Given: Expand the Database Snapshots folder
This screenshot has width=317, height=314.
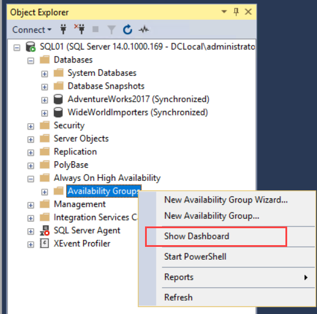Looking at the screenshot, I should click(44, 87).
